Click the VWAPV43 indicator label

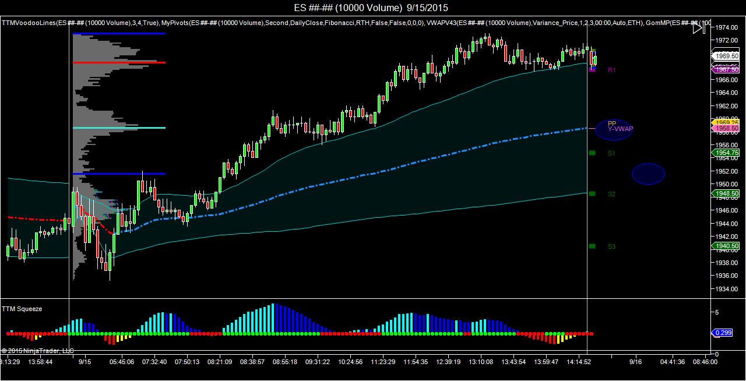pyautogui.click(x=534, y=23)
